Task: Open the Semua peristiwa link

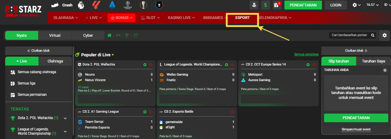Action: point(306,54)
